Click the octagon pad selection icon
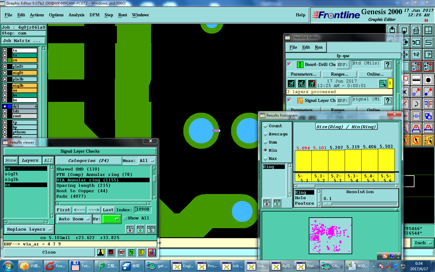The image size is (435, 272). [x=428, y=80]
